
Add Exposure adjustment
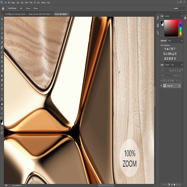coord(172,49)
